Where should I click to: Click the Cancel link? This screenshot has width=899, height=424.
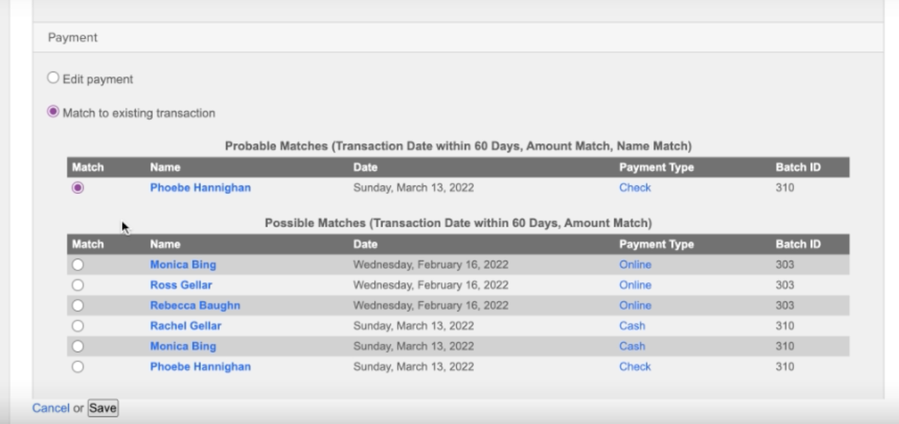[x=50, y=408]
